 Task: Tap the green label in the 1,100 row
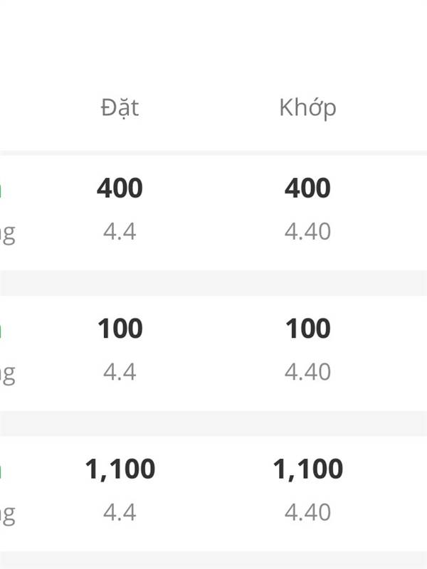coord(1,471)
